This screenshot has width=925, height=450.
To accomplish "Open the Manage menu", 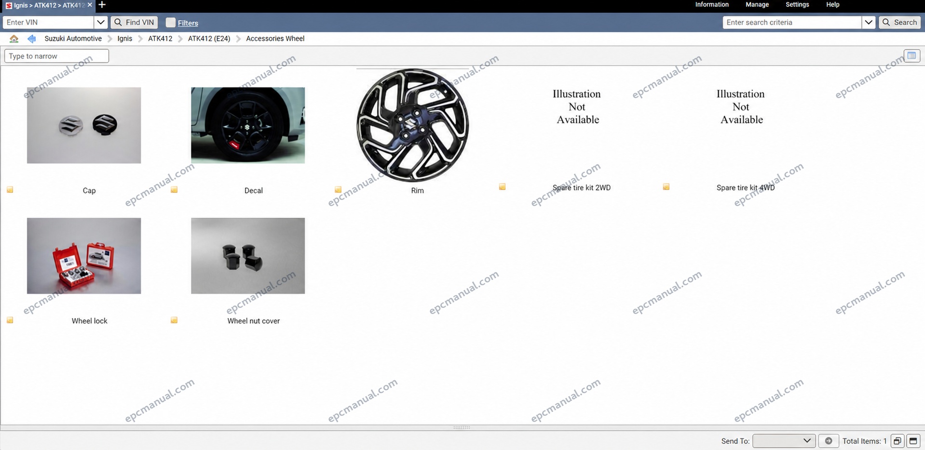I will point(757,5).
